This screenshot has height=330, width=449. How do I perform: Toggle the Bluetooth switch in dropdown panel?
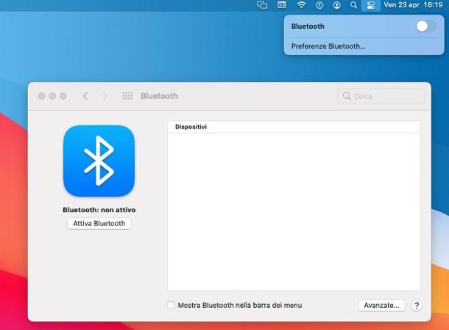pyautogui.click(x=426, y=27)
